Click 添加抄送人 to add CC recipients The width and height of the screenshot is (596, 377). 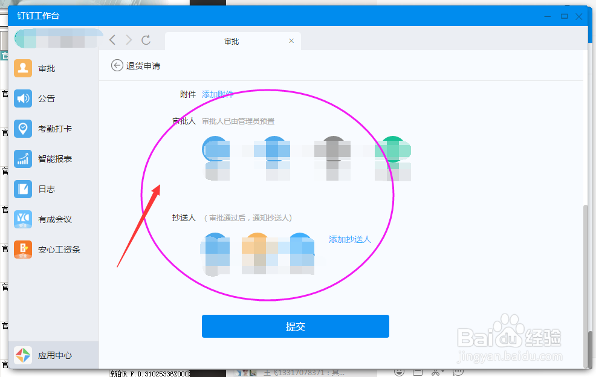(351, 239)
